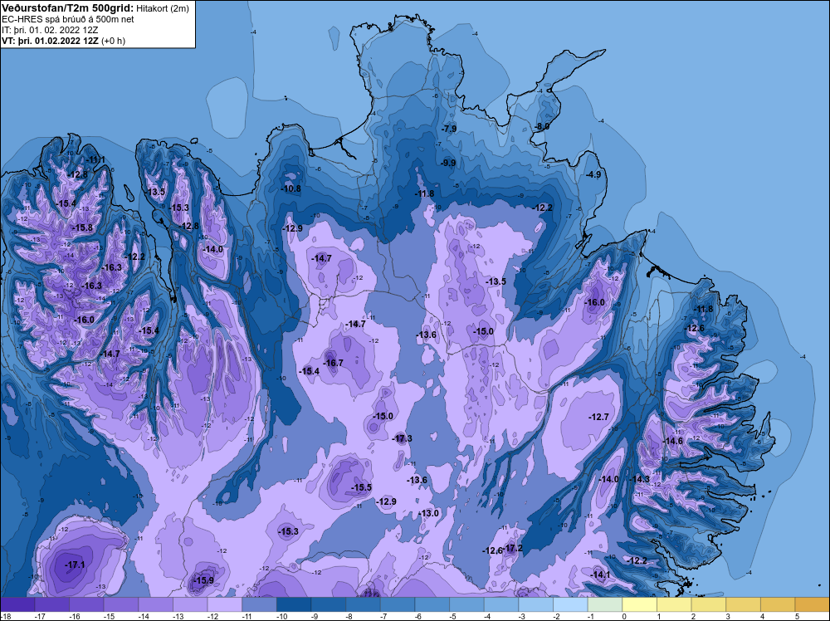
Task: Click the legend swatch between -5 and -4
Action: [x=466, y=604]
